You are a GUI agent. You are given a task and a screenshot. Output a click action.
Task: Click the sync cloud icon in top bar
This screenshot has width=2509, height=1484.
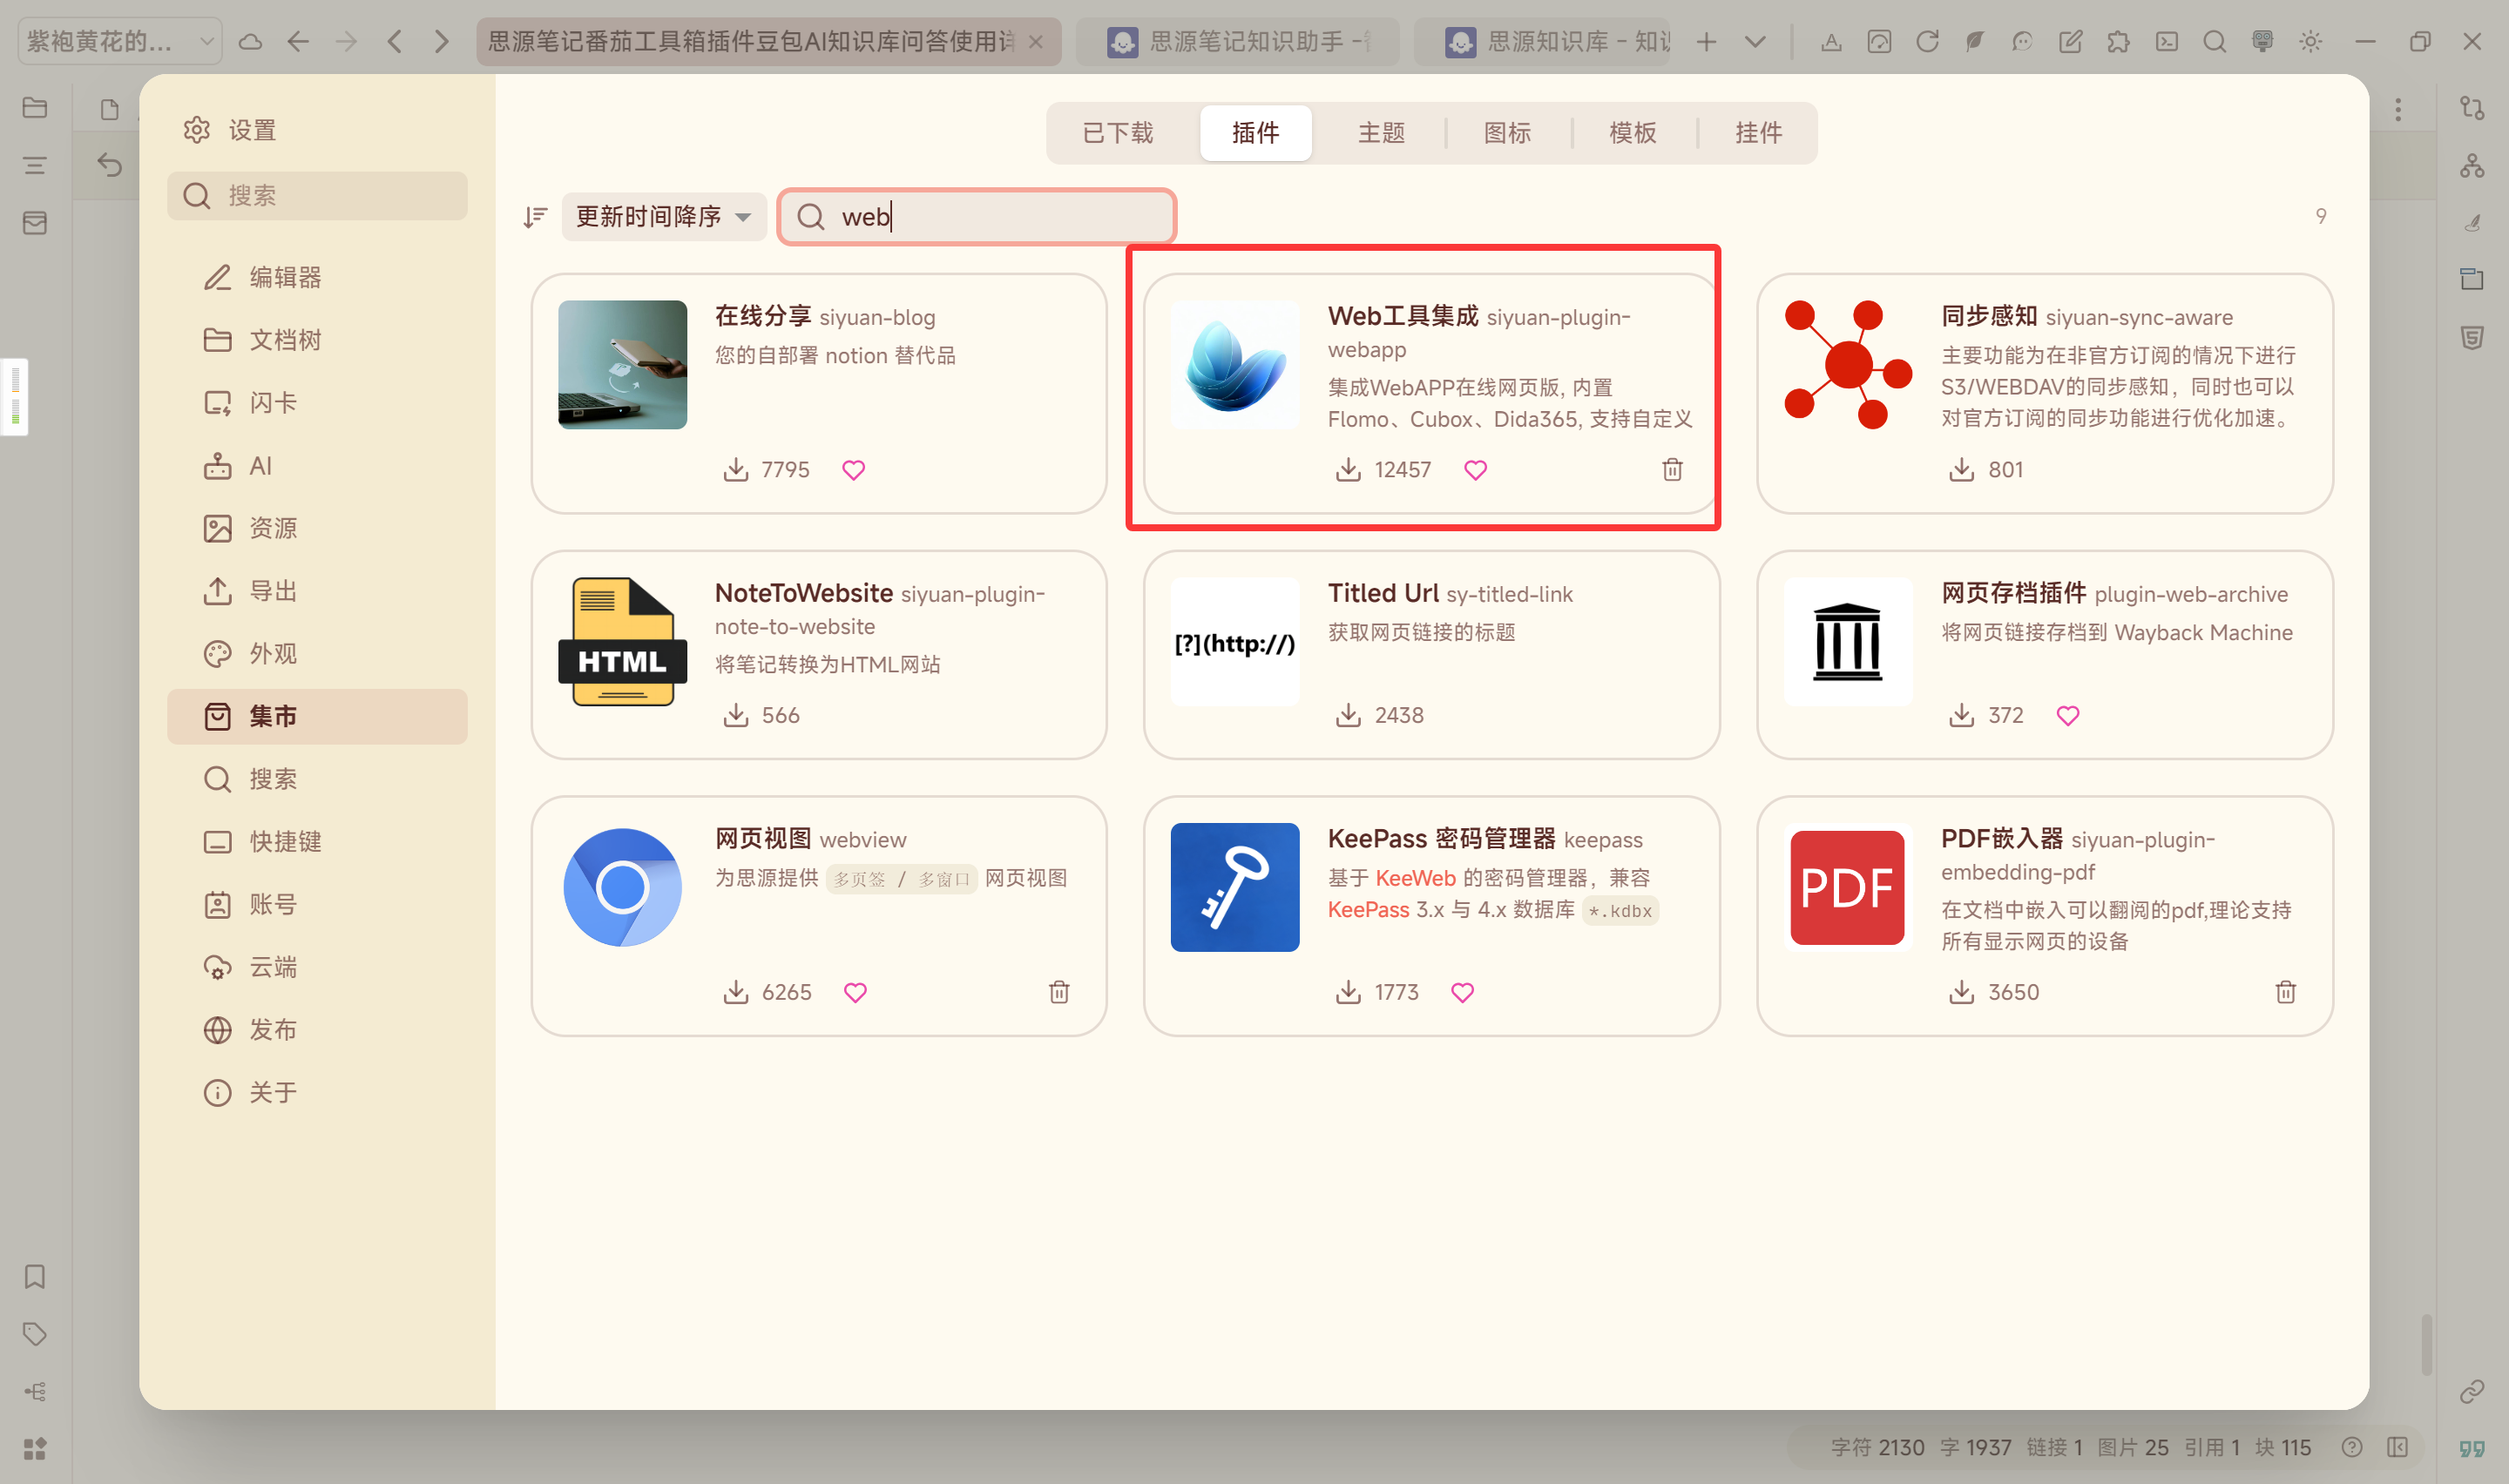click(x=250, y=41)
